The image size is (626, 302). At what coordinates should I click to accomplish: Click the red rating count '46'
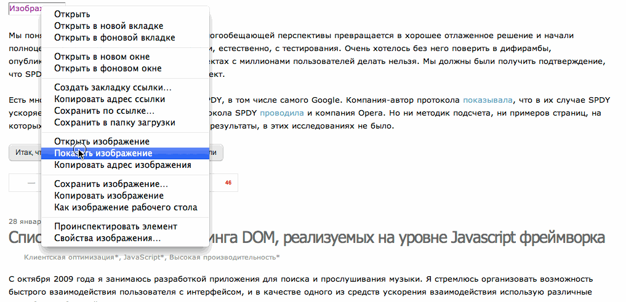228,183
